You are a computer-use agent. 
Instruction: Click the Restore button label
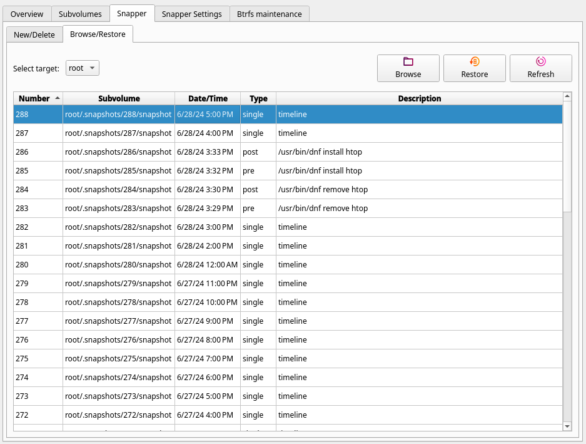[475, 74]
